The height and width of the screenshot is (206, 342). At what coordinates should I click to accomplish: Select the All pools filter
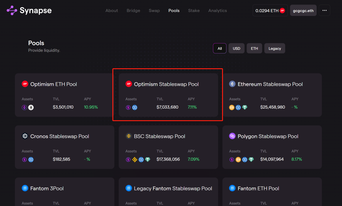(x=219, y=48)
